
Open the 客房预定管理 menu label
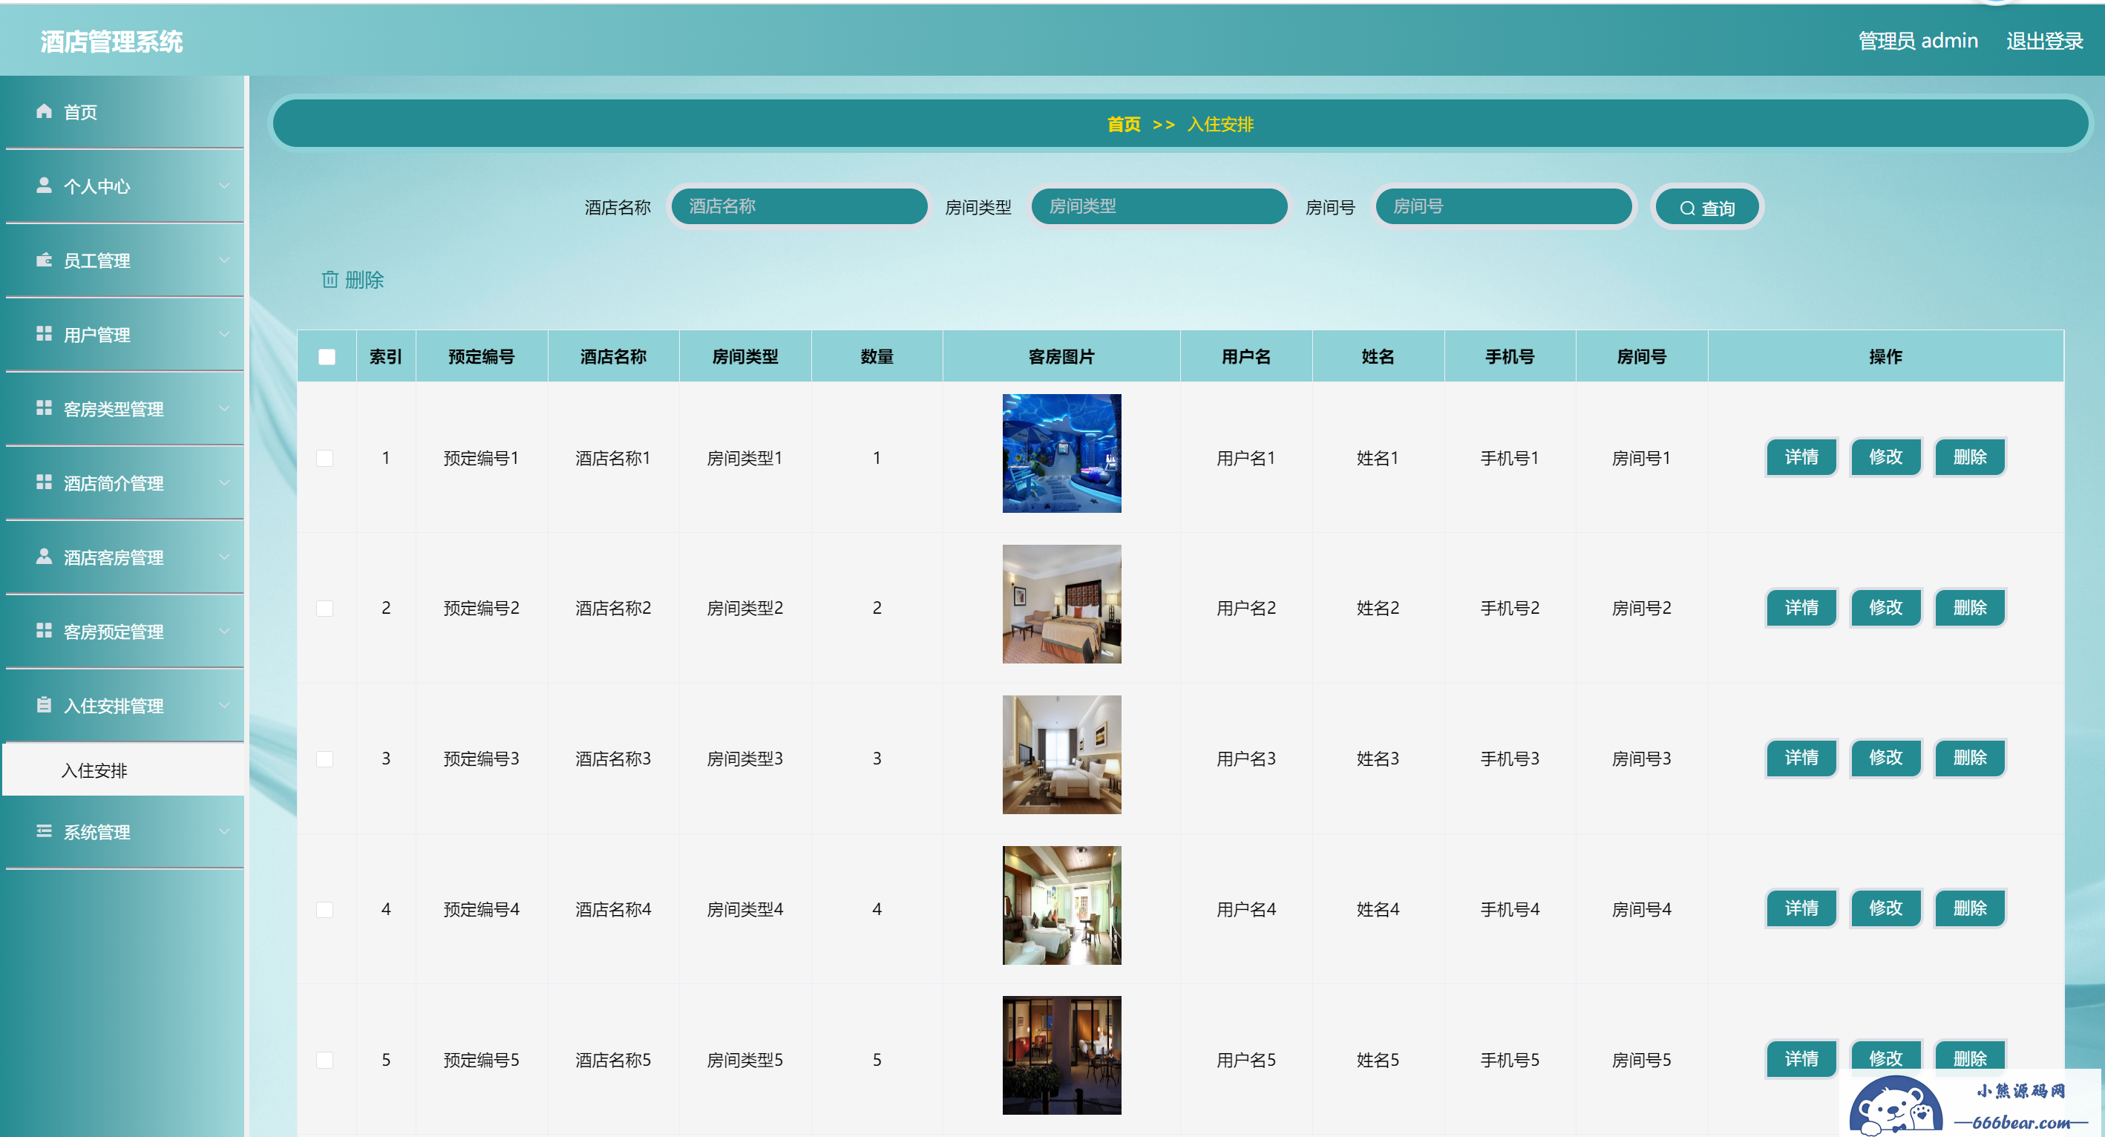pos(114,632)
